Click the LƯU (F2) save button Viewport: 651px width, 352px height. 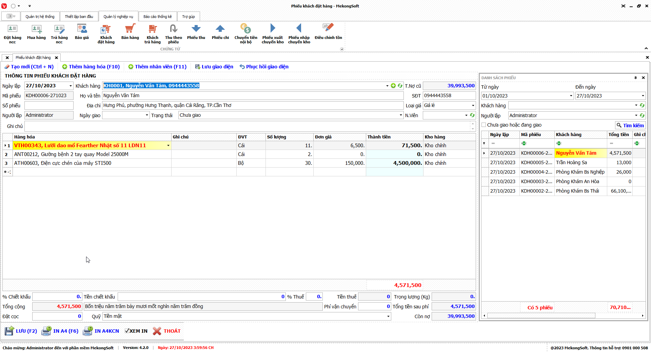21,331
